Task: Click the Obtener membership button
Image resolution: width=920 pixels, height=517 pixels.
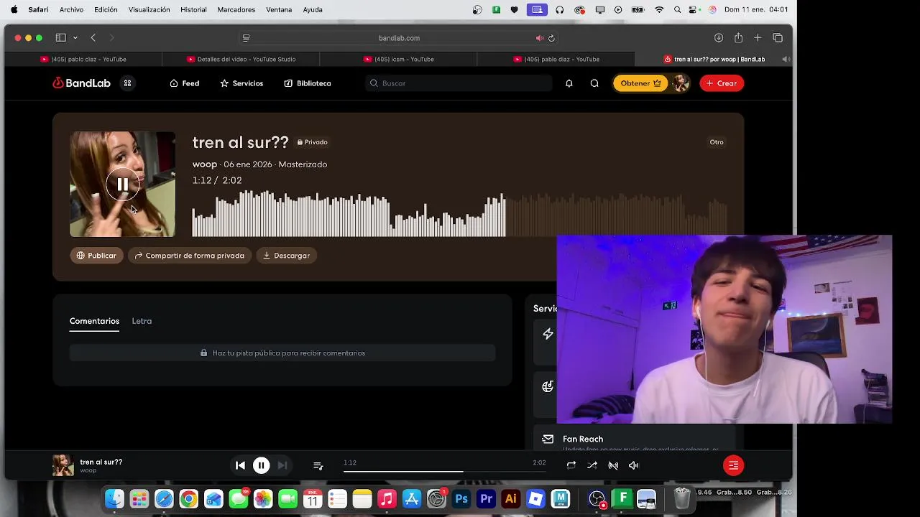Action: pos(640,83)
